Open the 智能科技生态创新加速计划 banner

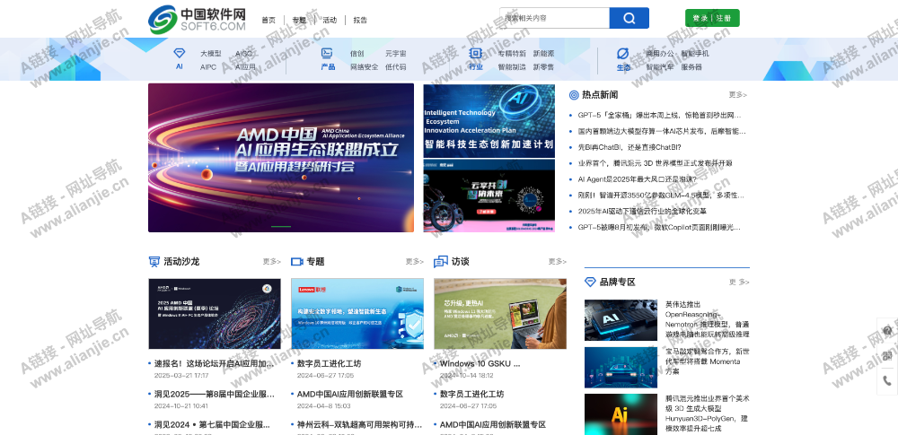point(489,120)
